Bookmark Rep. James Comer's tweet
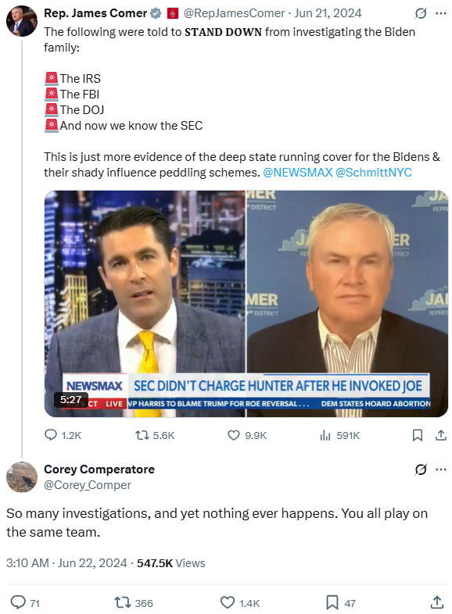 pos(418,435)
